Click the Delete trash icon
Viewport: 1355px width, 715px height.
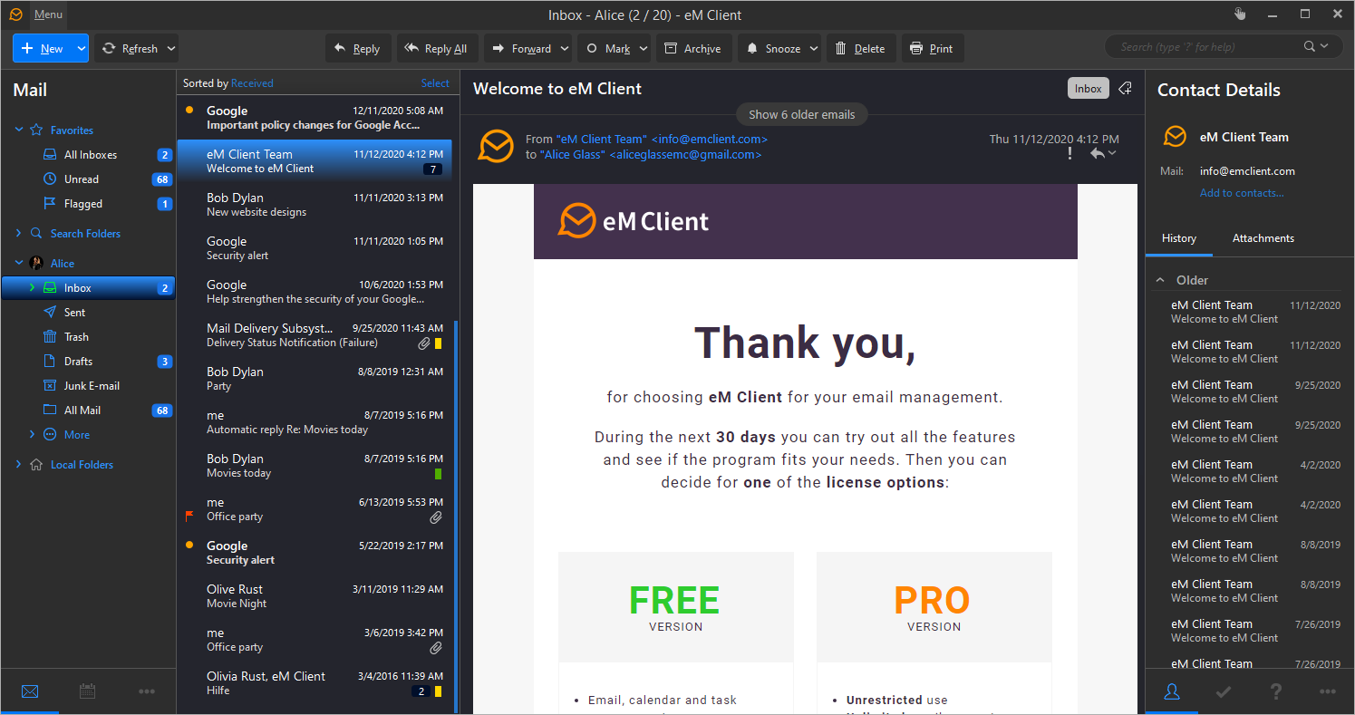coord(841,49)
